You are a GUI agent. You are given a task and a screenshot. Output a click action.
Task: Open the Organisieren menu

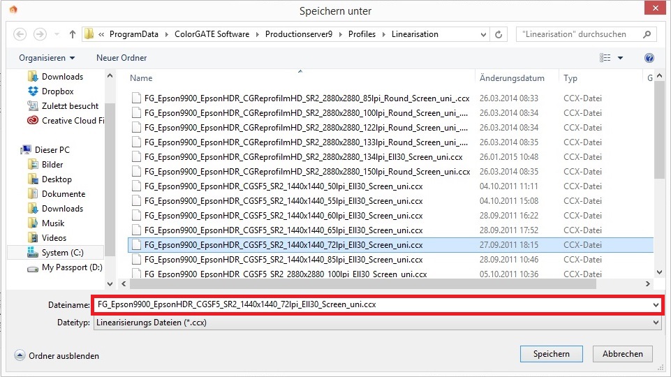(x=47, y=58)
